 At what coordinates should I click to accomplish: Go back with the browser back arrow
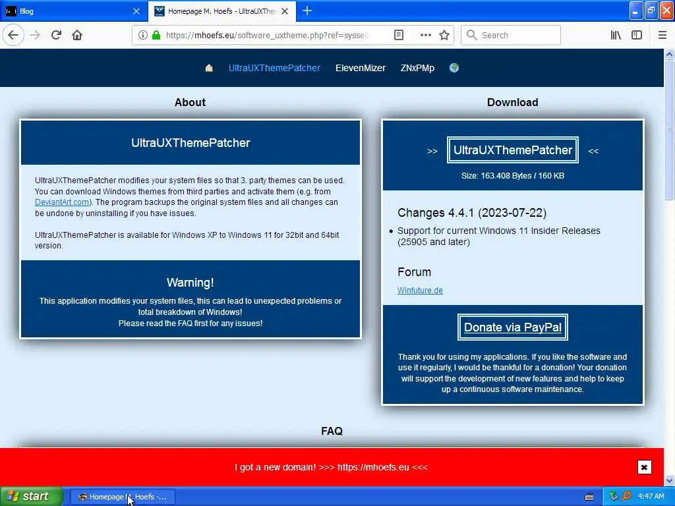[13, 36]
